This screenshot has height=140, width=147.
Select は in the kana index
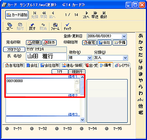point(140,68)
